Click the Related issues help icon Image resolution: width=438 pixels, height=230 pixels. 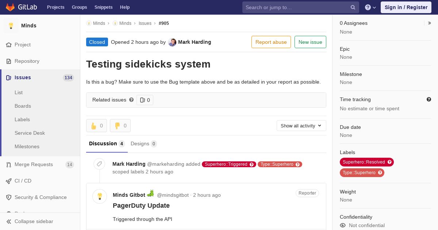131,100
